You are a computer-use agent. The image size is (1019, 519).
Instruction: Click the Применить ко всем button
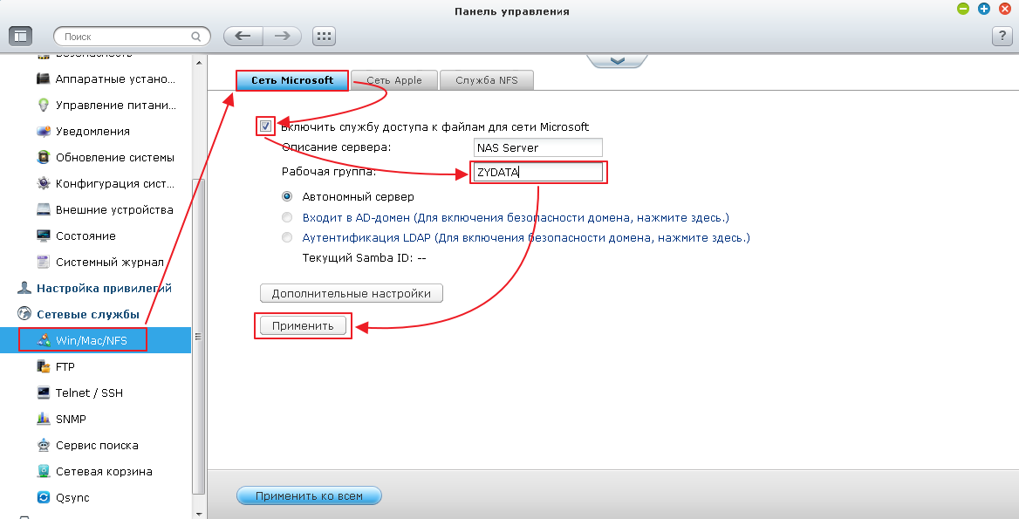click(309, 496)
